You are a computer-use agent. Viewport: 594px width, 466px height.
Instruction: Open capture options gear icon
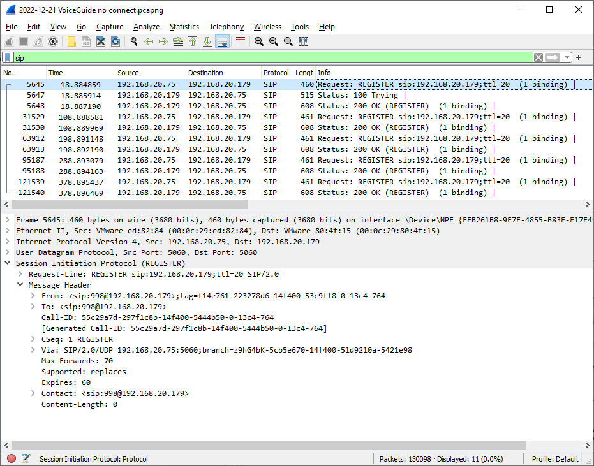tap(53, 41)
